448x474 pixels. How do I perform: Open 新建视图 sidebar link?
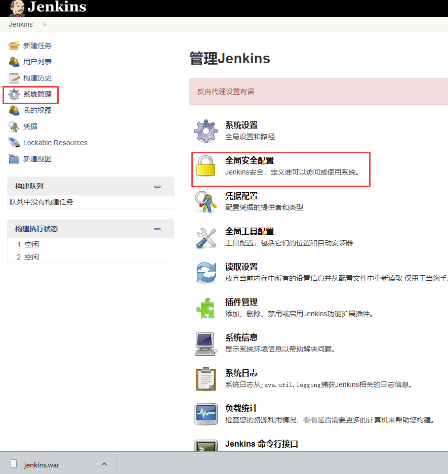tap(37, 159)
